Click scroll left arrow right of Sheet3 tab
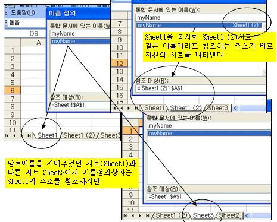Image resolution: width=277 pixels, height=222 pixels. (235, 108)
